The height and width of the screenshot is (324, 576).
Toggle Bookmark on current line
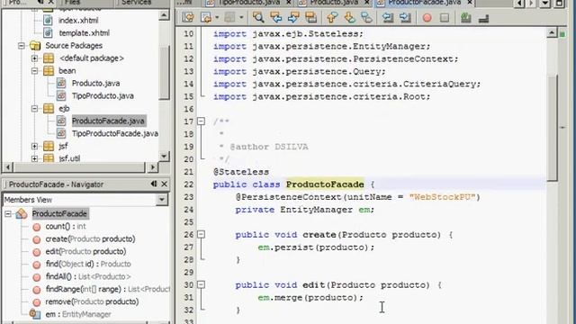click(x=366, y=17)
